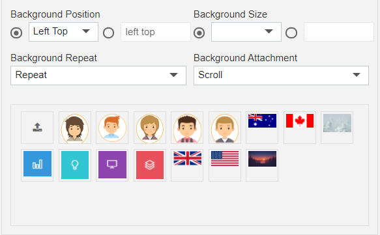Click the Background Size label
This screenshot has width=380, height=235.
coord(230,14)
